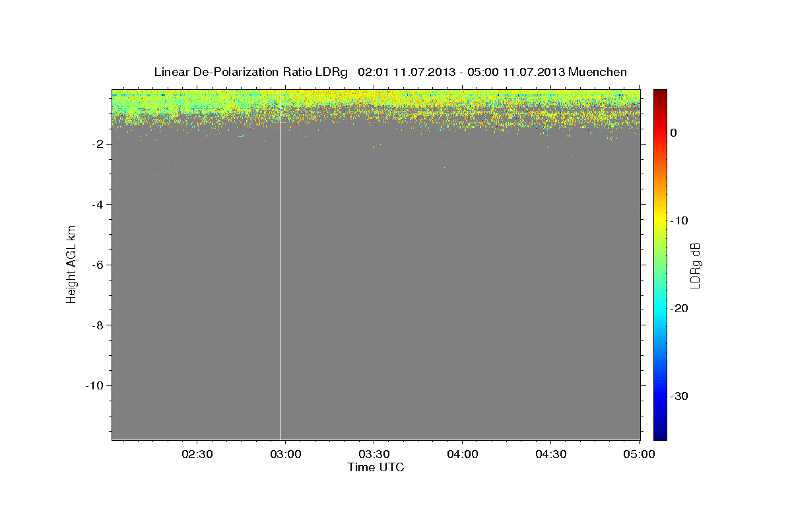792x528 pixels.
Task: Click the plot title 'Linear De-Polarization Ratio LDRg'
Action: [251, 72]
